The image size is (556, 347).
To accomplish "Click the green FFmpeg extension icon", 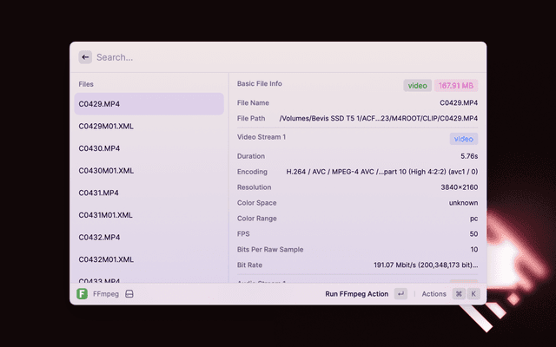I will pos(82,294).
